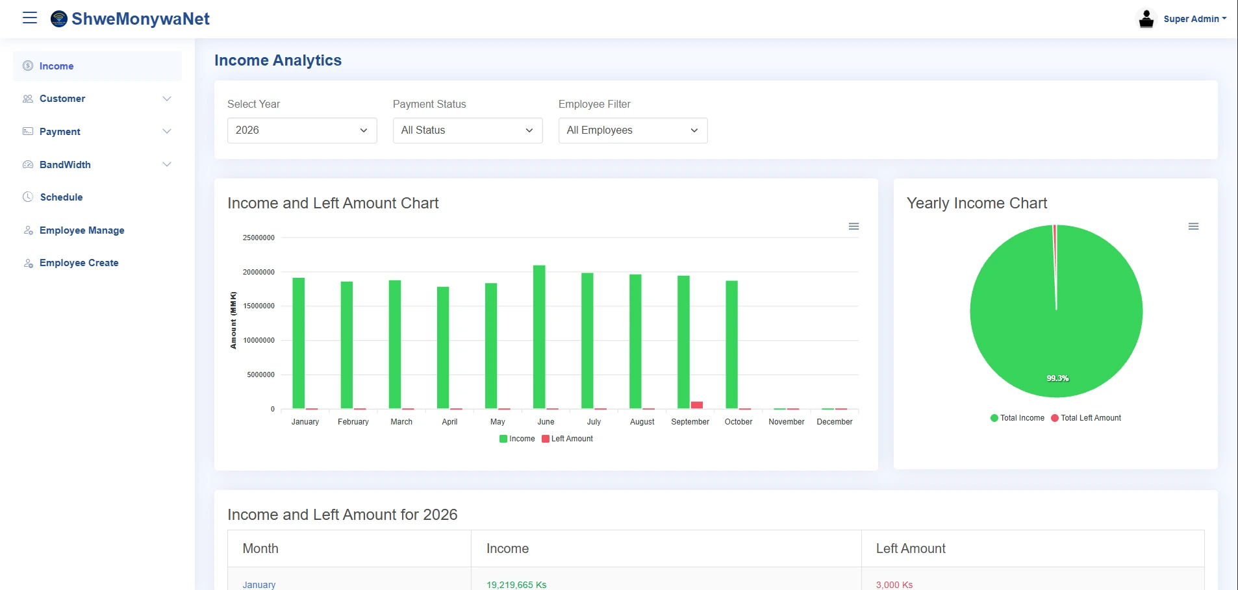Screen dimensions: 1238x590
Task: Click the BandWidth gauge icon
Action: 28,164
